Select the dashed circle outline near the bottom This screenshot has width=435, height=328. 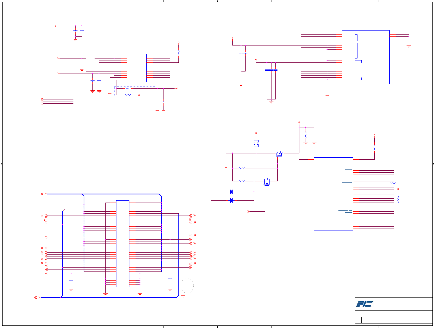(x=187, y=286)
